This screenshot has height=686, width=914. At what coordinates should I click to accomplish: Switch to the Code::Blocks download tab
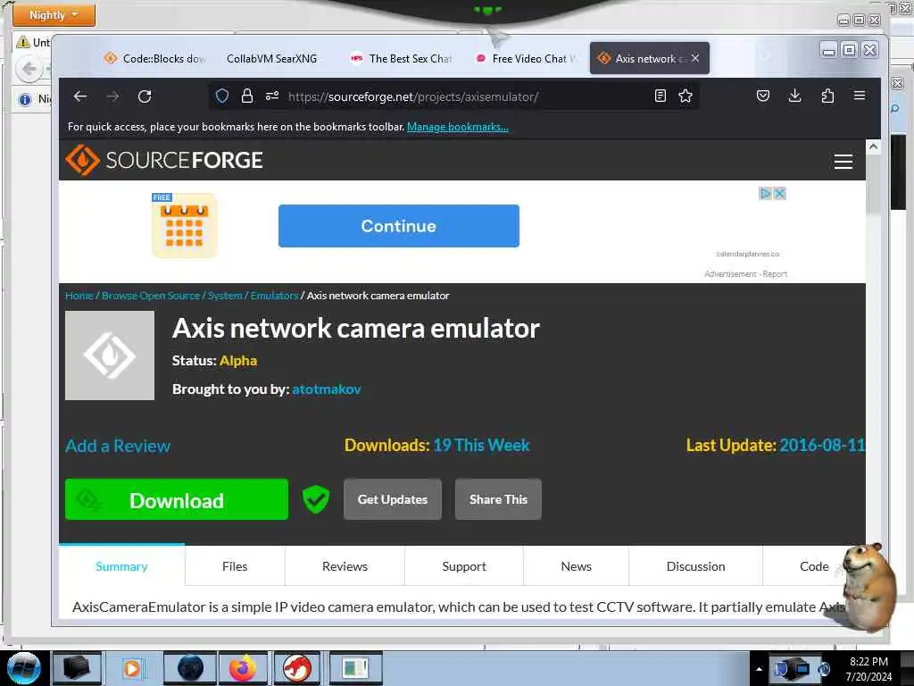[x=155, y=58]
